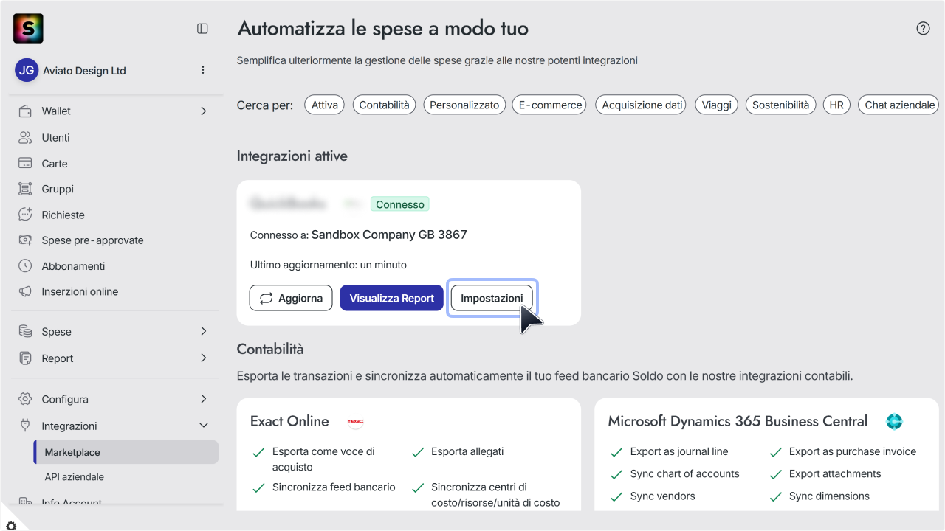Open the API aziendale menu item
Viewport: 945px width, 531px height.
(x=74, y=477)
